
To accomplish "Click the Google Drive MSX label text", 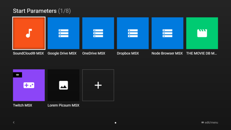I will click(62, 53).
